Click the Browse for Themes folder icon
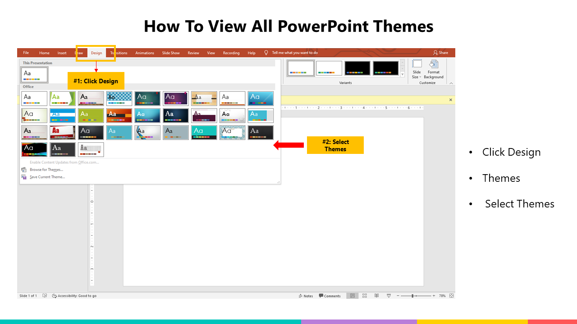The width and height of the screenshot is (577, 324). pyautogui.click(x=24, y=170)
